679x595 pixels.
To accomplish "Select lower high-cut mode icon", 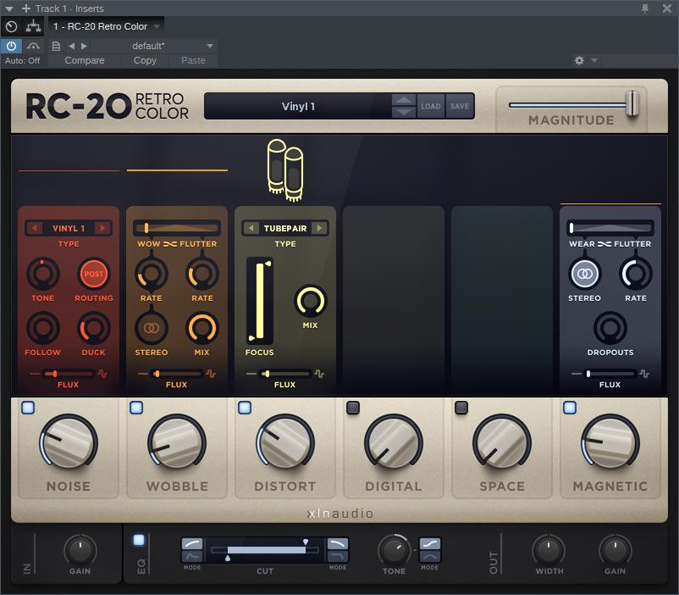I will pos(337,556).
